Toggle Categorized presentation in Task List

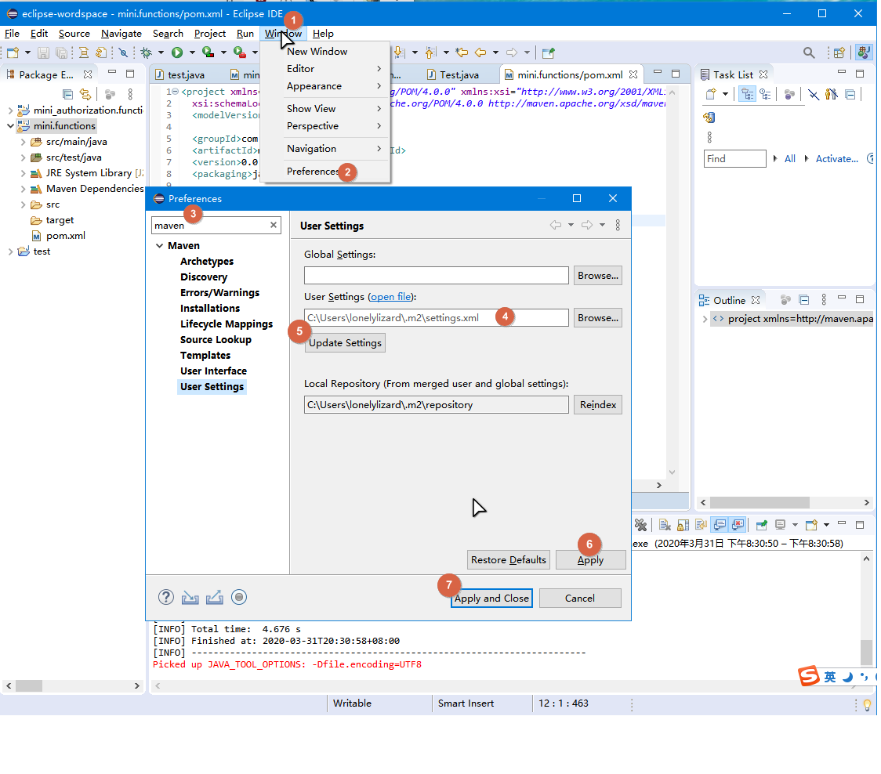coord(747,94)
